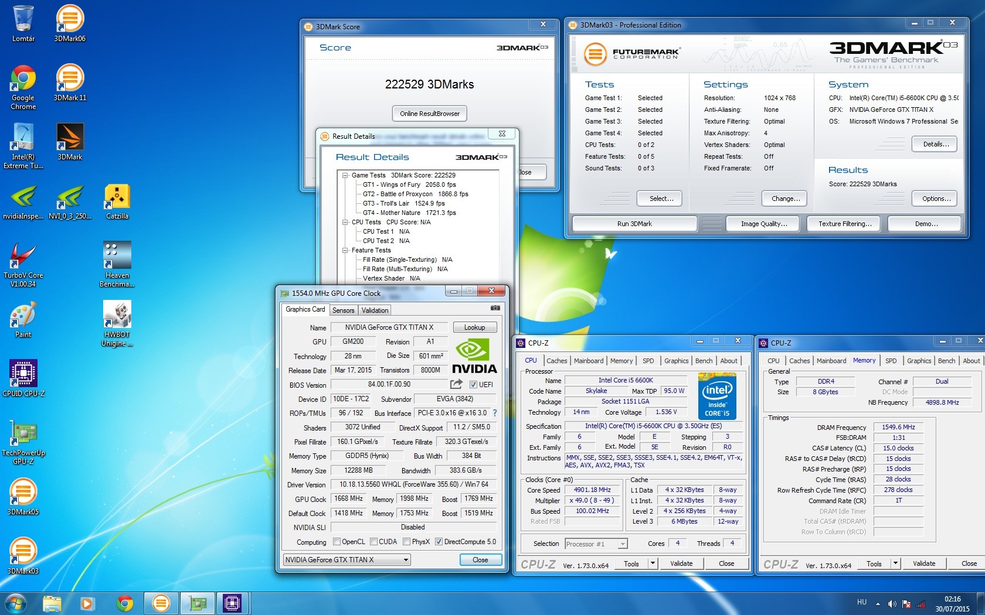The image size is (985, 615).
Task: Open the NVI_0_3_250 desktop icon
Action: 70,201
